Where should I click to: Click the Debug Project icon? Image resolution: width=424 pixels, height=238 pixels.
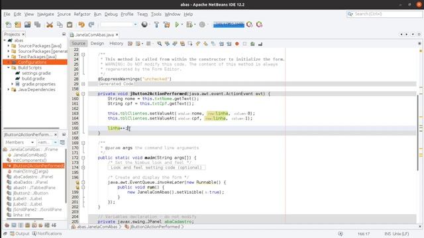[x=189, y=24]
